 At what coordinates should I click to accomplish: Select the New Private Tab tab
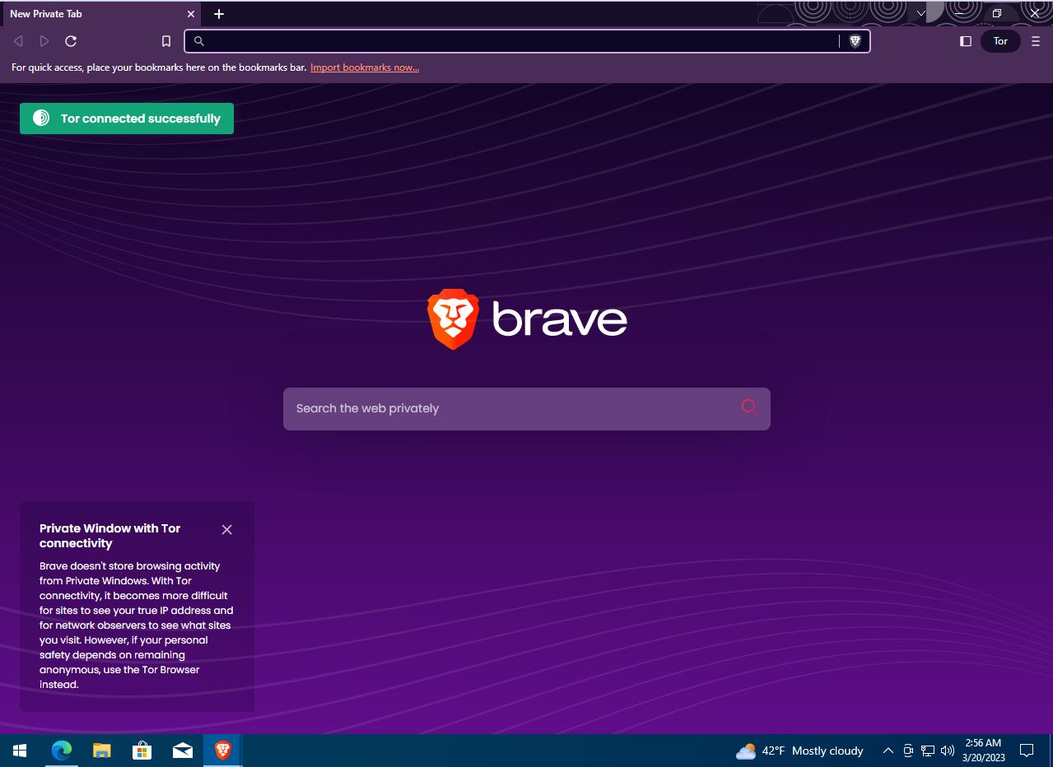tap(100, 14)
